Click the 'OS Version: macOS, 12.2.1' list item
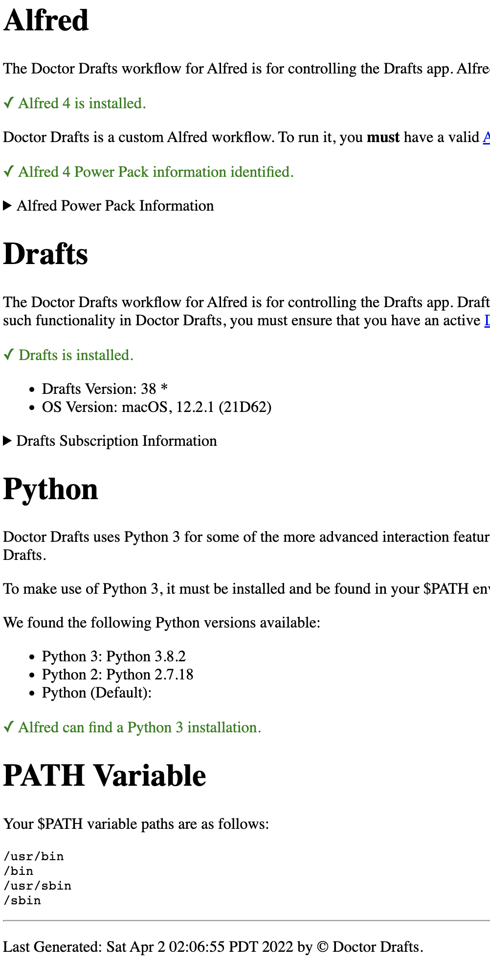 (x=157, y=407)
